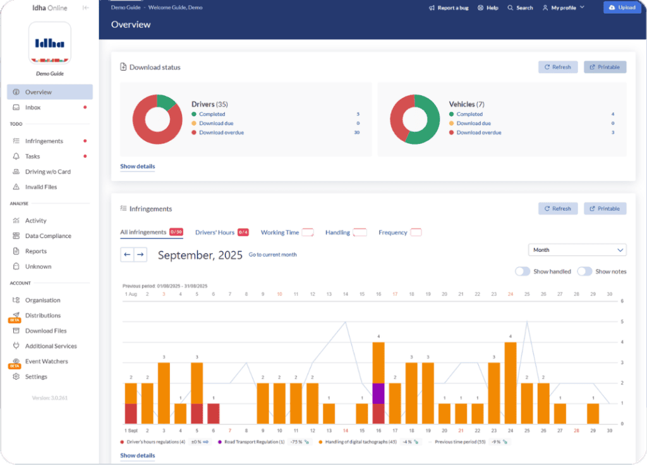
Task: Click the Infringements list icon in sidebar
Action: coord(16,141)
